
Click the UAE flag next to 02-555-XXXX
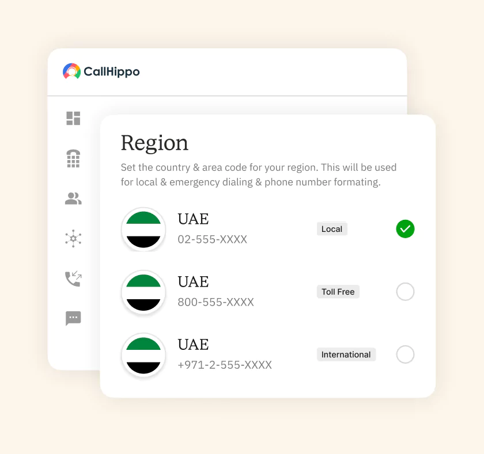pos(143,229)
